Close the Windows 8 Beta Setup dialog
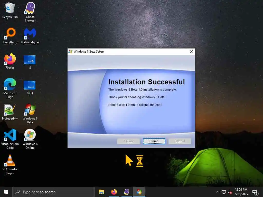 coord(191,52)
